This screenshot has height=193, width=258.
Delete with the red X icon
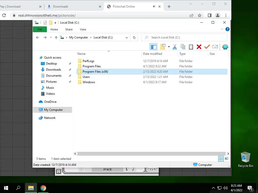click(199, 47)
